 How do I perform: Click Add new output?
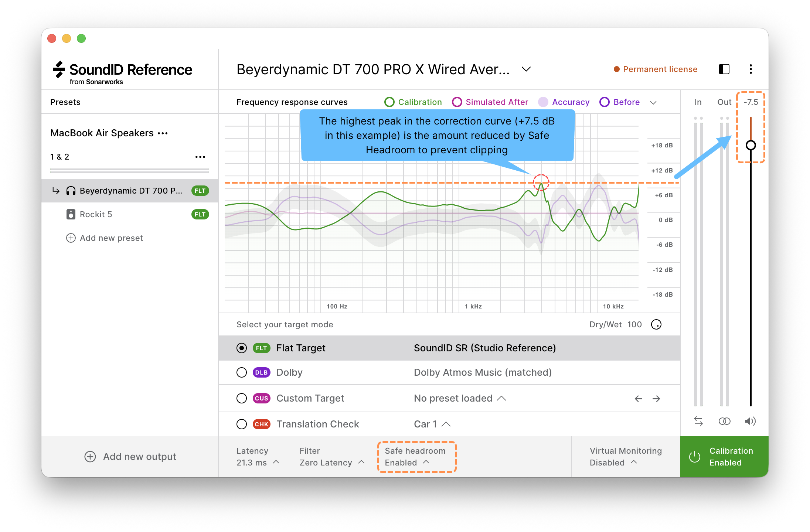coord(130,457)
